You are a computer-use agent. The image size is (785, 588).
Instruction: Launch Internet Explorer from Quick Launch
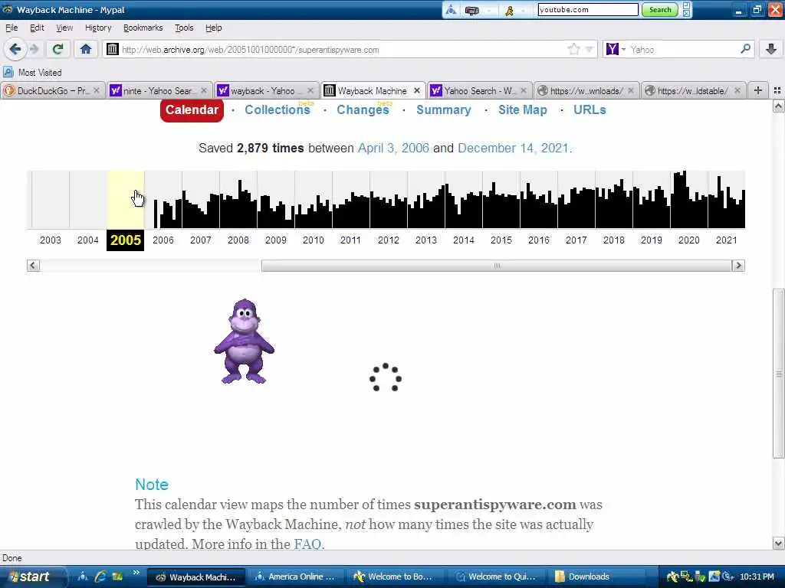(x=100, y=577)
